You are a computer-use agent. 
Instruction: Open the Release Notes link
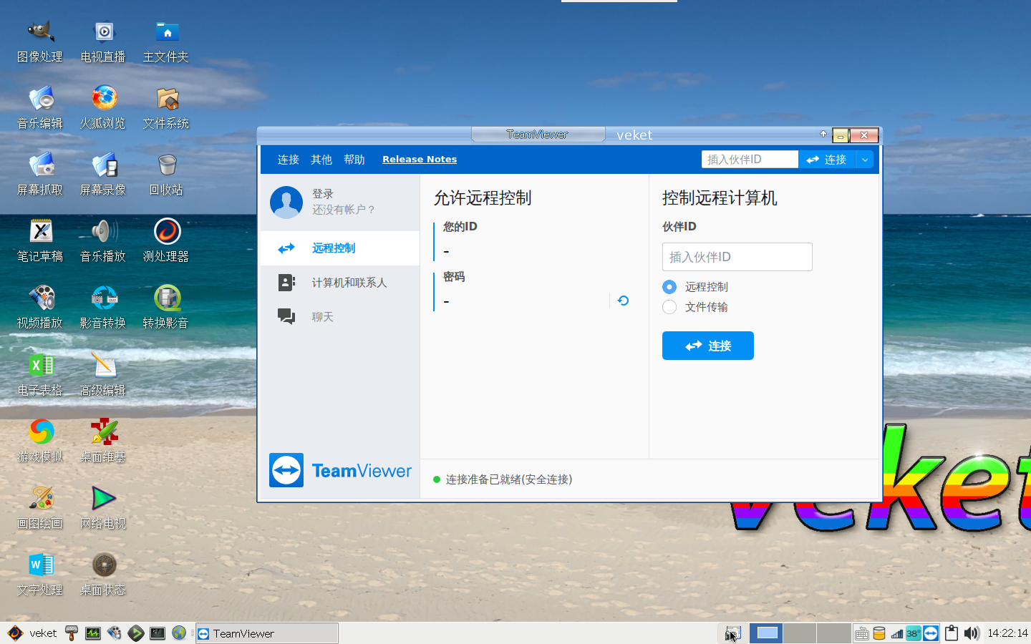[420, 159]
